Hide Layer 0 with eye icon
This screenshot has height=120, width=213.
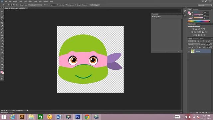(x=189, y=51)
